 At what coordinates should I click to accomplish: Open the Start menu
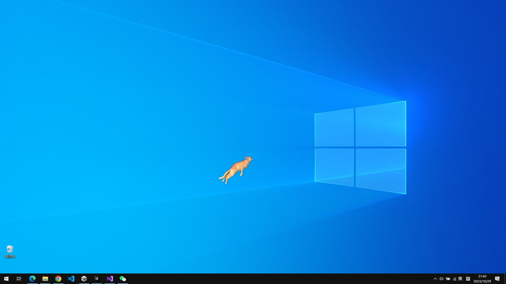(x=5, y=279)
